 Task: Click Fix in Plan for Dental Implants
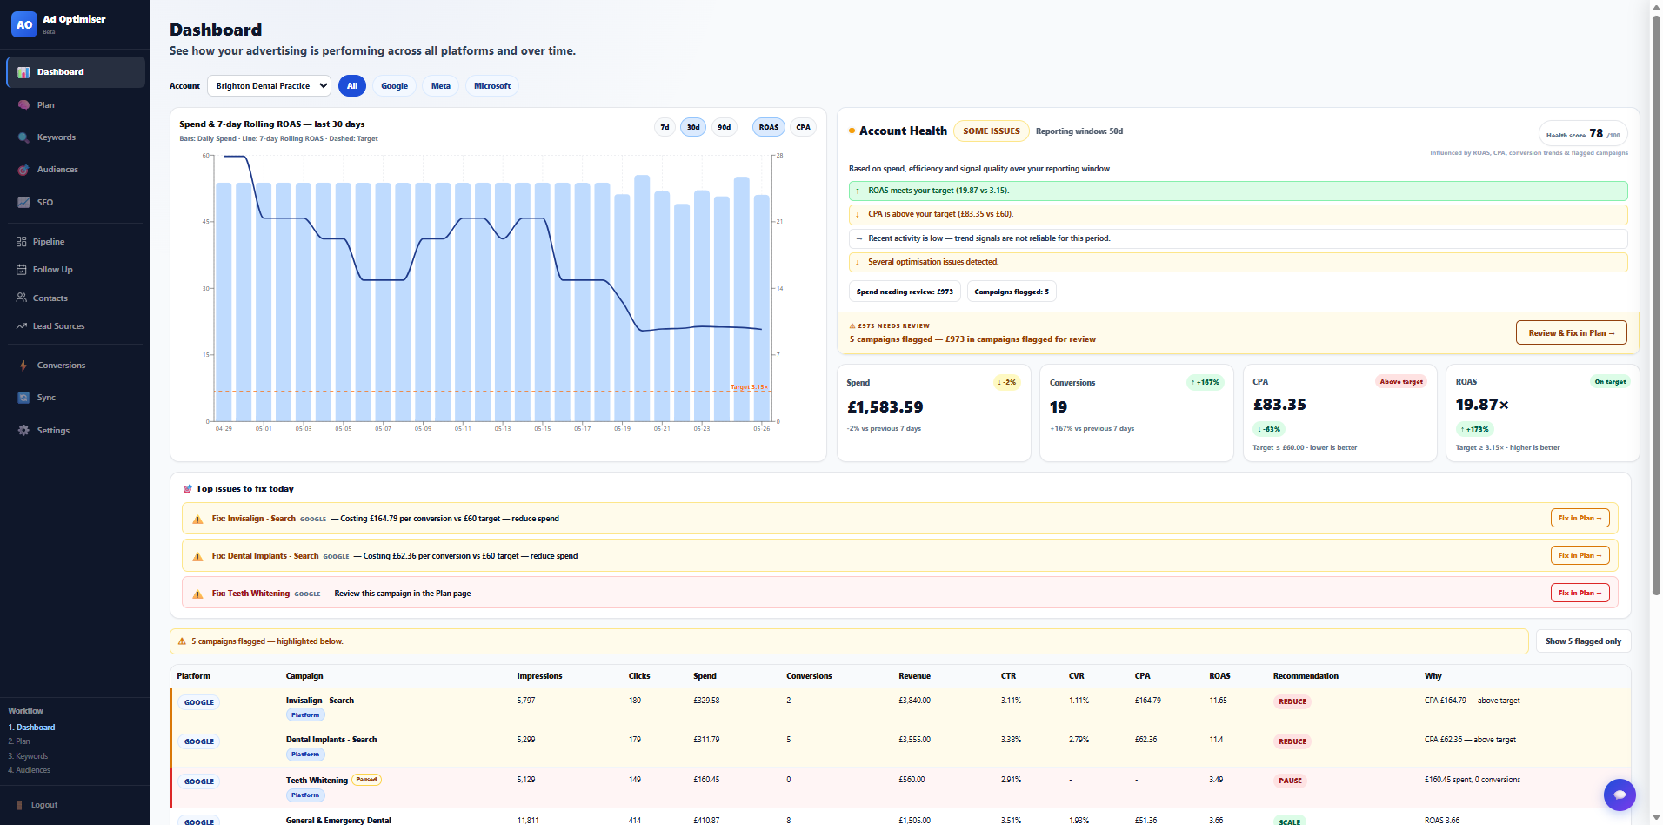[x=1580, y=556]
